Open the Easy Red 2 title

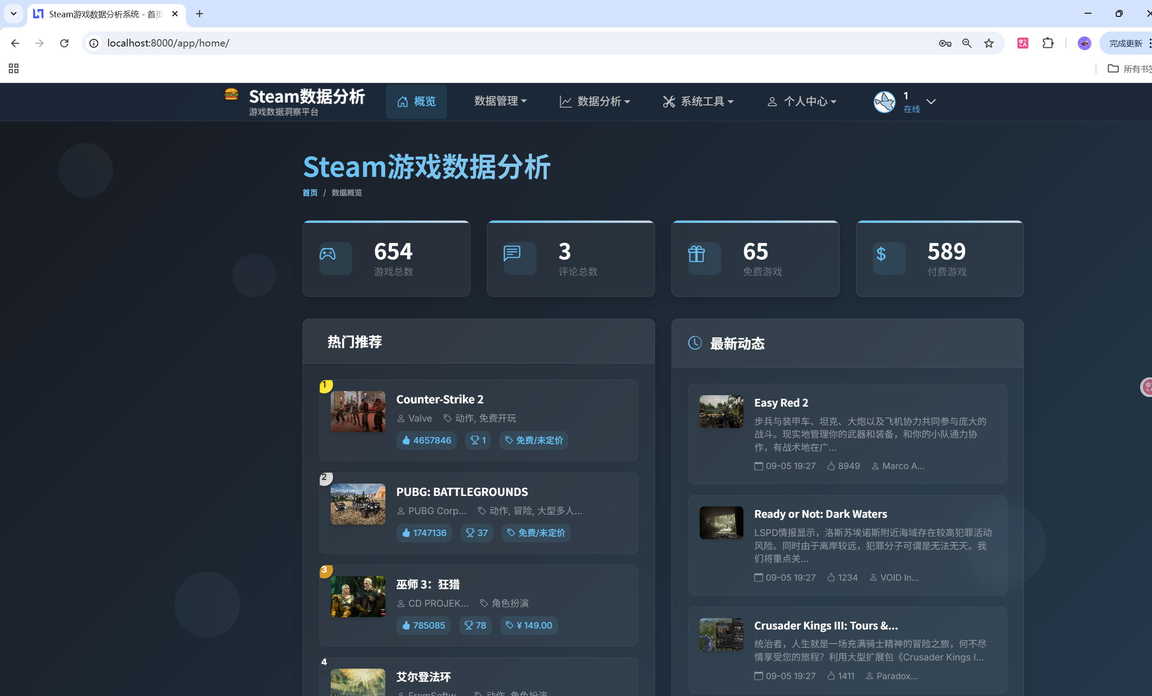(781, 403)
